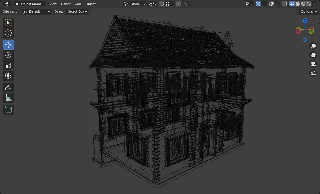Switch to Material Preview shading

pos(303,4)
